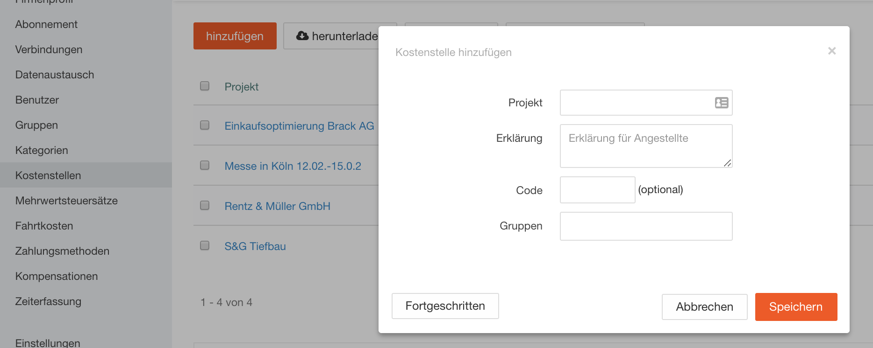Image resolution: width=873 pixels, height=348 pixels.
Task: Open the S&G Tiefbau project link
Action: (255, 246)
